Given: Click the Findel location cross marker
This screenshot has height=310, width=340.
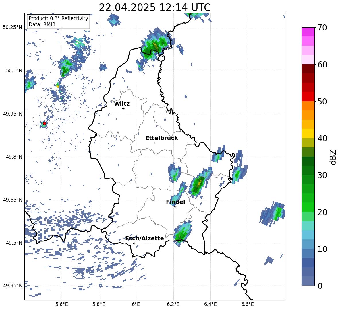Looking at the screenshot, I should tap(175, 207).
